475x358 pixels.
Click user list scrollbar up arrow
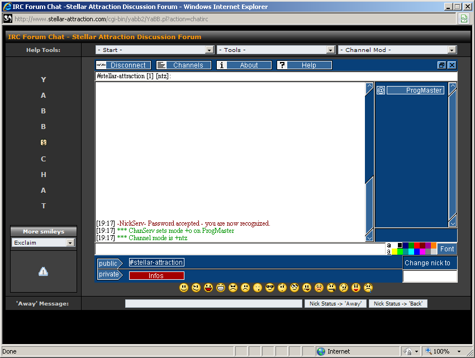coord(452,87)
